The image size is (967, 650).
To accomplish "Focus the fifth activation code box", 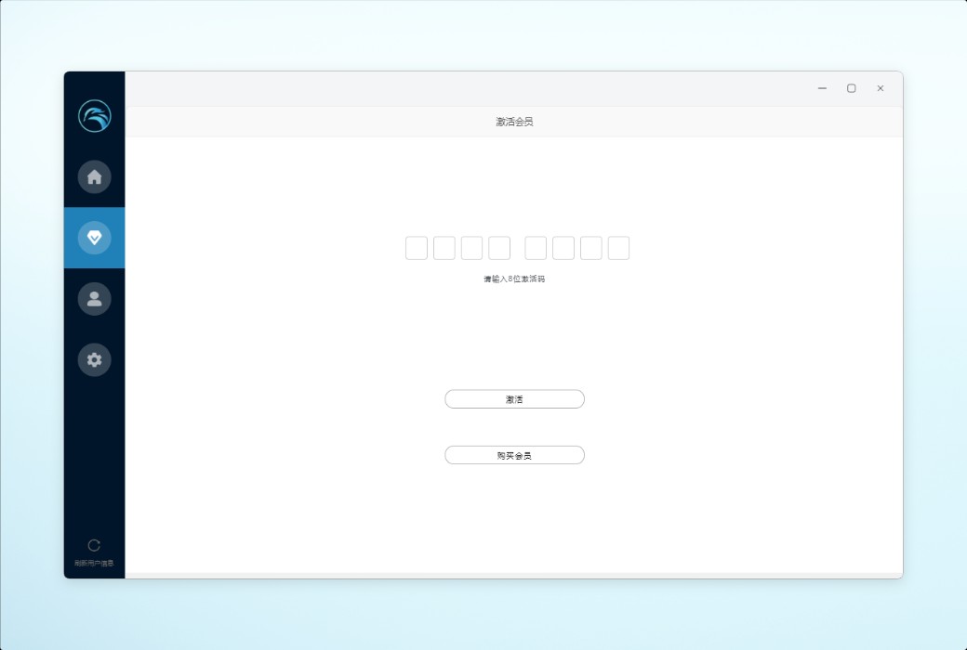I will point(536,248).
